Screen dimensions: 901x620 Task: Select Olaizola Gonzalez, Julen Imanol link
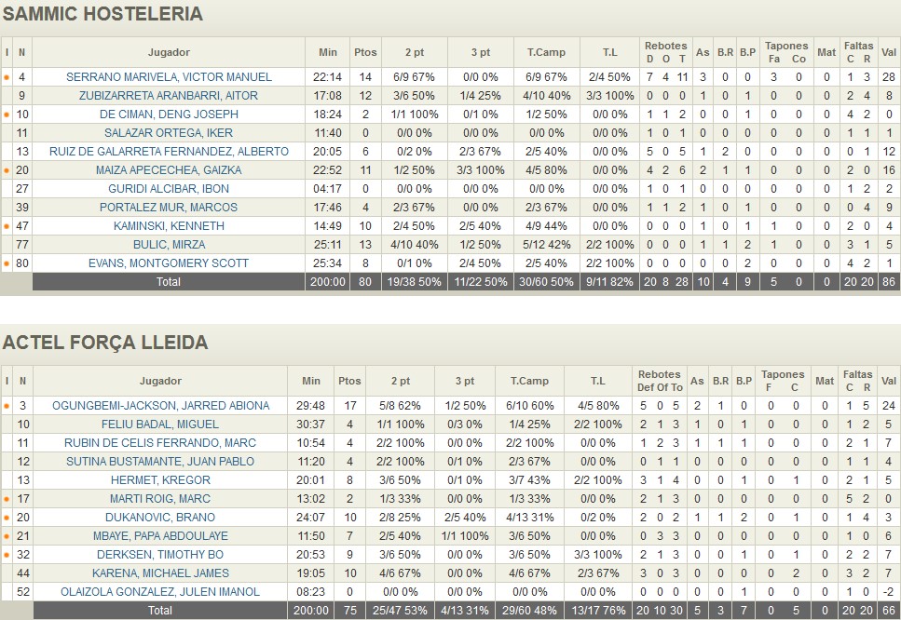pos(160,592)
